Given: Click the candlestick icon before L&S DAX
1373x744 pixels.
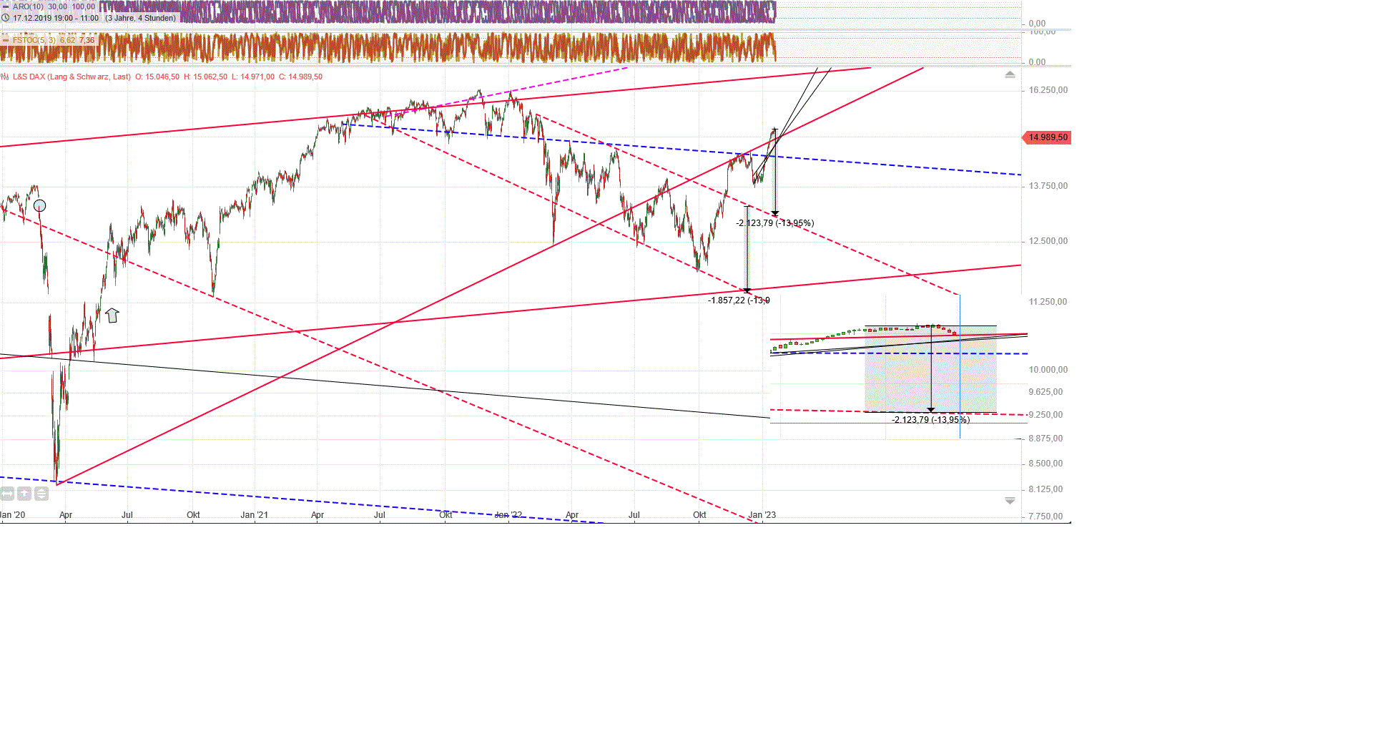Looking at the screenshot, I should (5, 77).
